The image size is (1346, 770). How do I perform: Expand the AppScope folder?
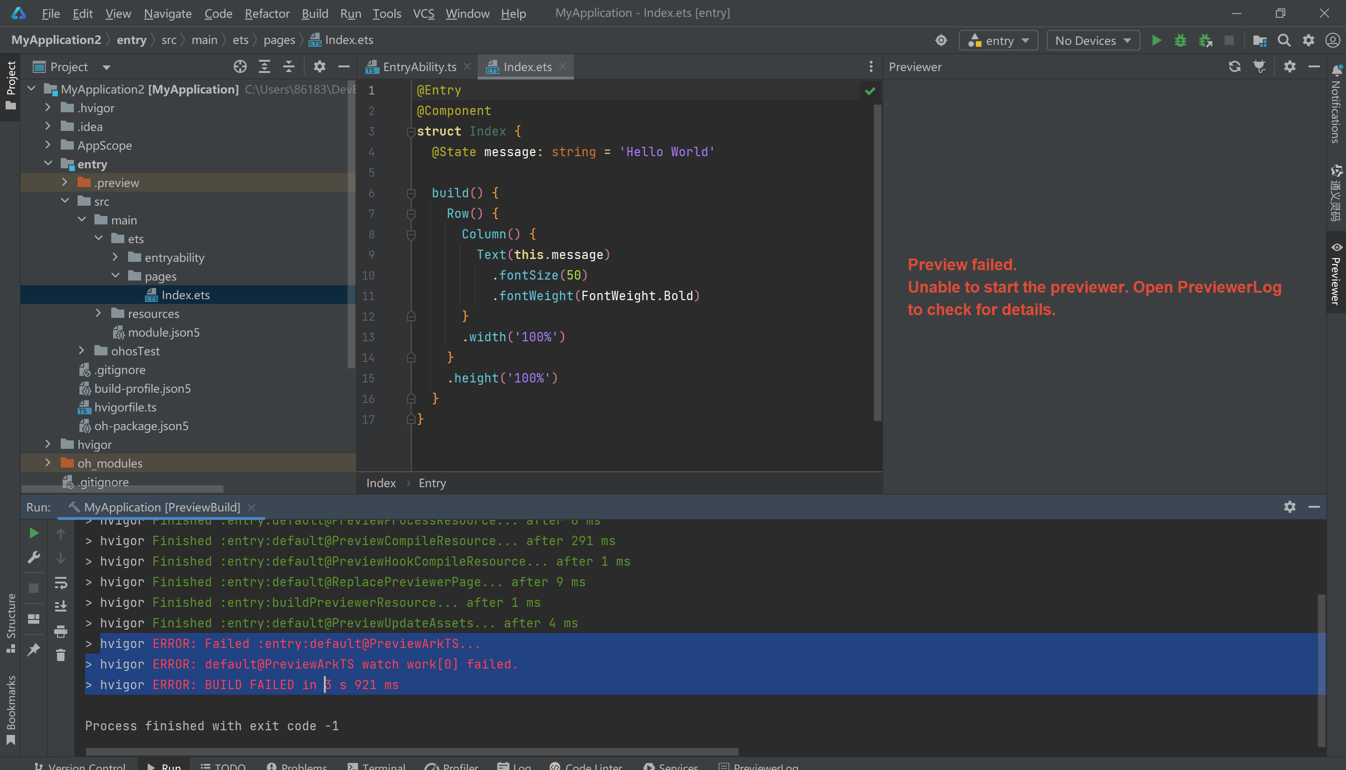(48, 145)
